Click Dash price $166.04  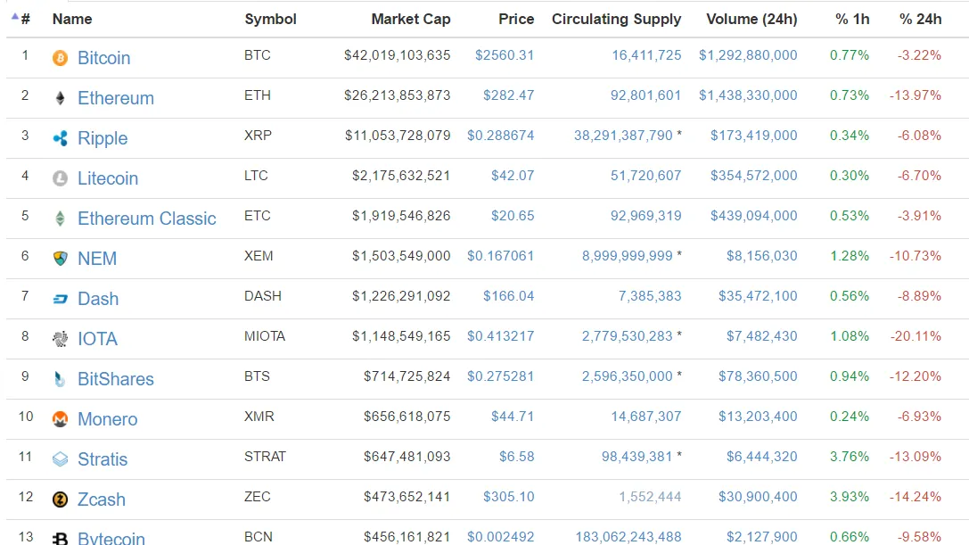click(509, 296)
